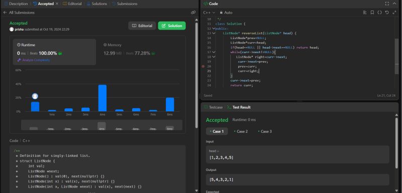Click the curly braces snippet icon

pyautogui.click(x=379, y=12)
